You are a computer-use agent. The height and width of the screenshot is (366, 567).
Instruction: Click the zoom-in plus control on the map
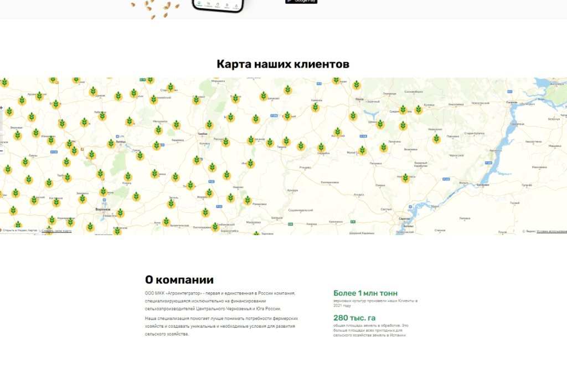(x=2, y=107)
